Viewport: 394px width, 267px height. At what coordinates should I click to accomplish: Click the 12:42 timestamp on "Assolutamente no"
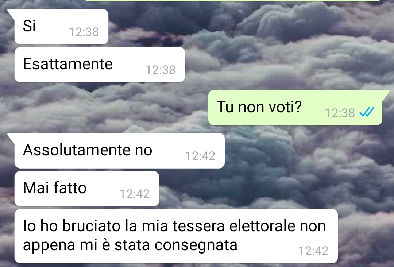point(200,156)
